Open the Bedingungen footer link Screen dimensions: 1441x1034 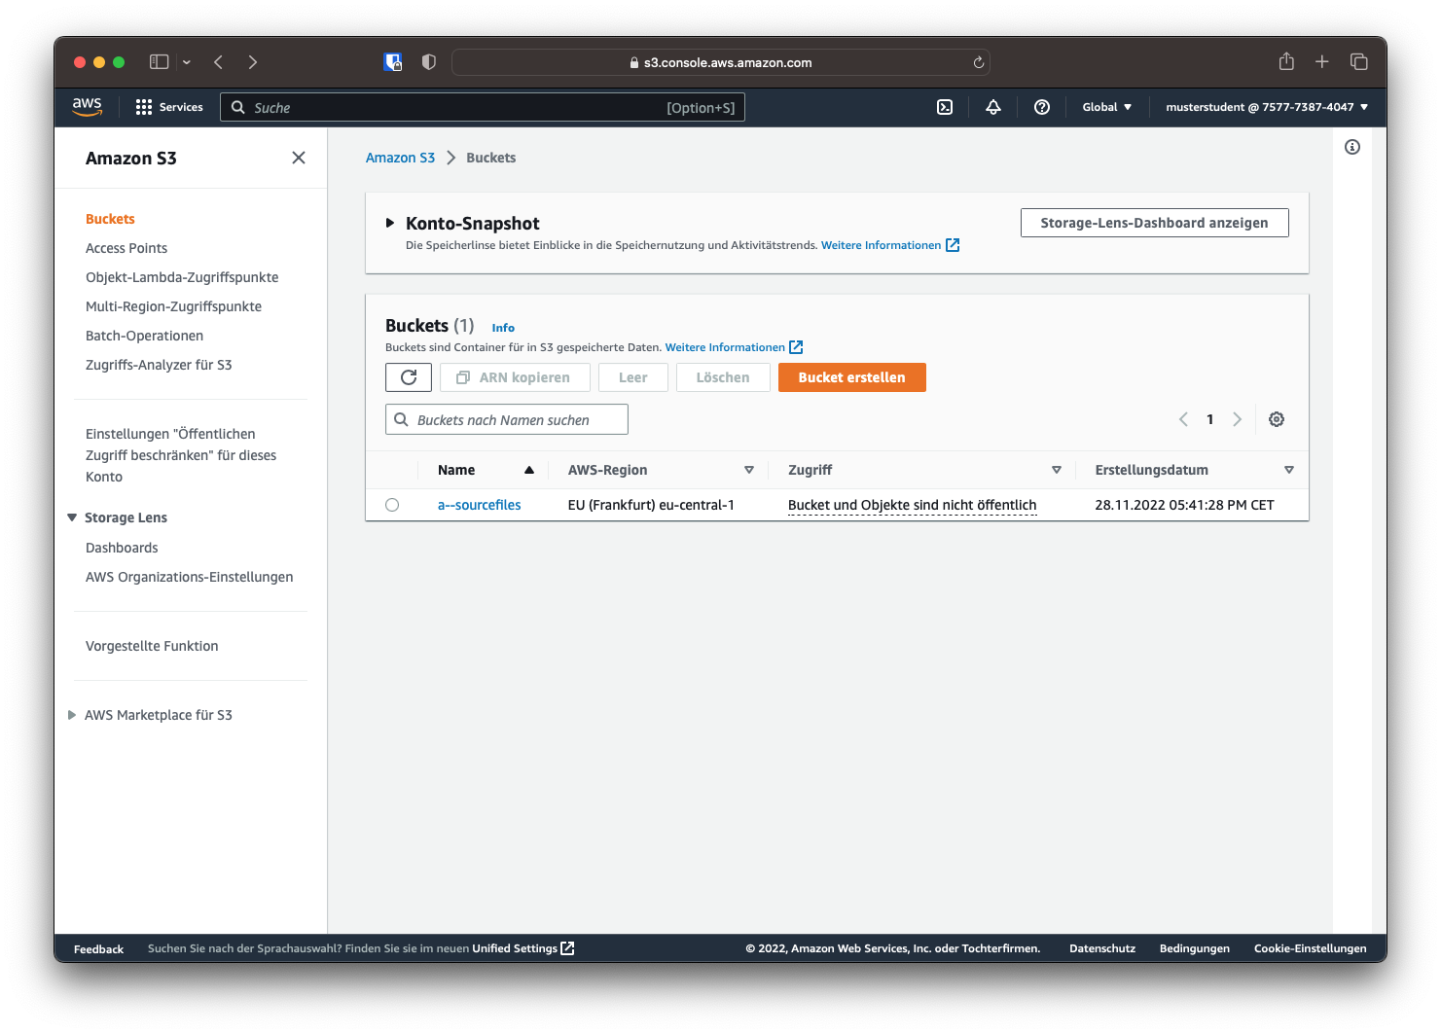tap(1195, 948)
